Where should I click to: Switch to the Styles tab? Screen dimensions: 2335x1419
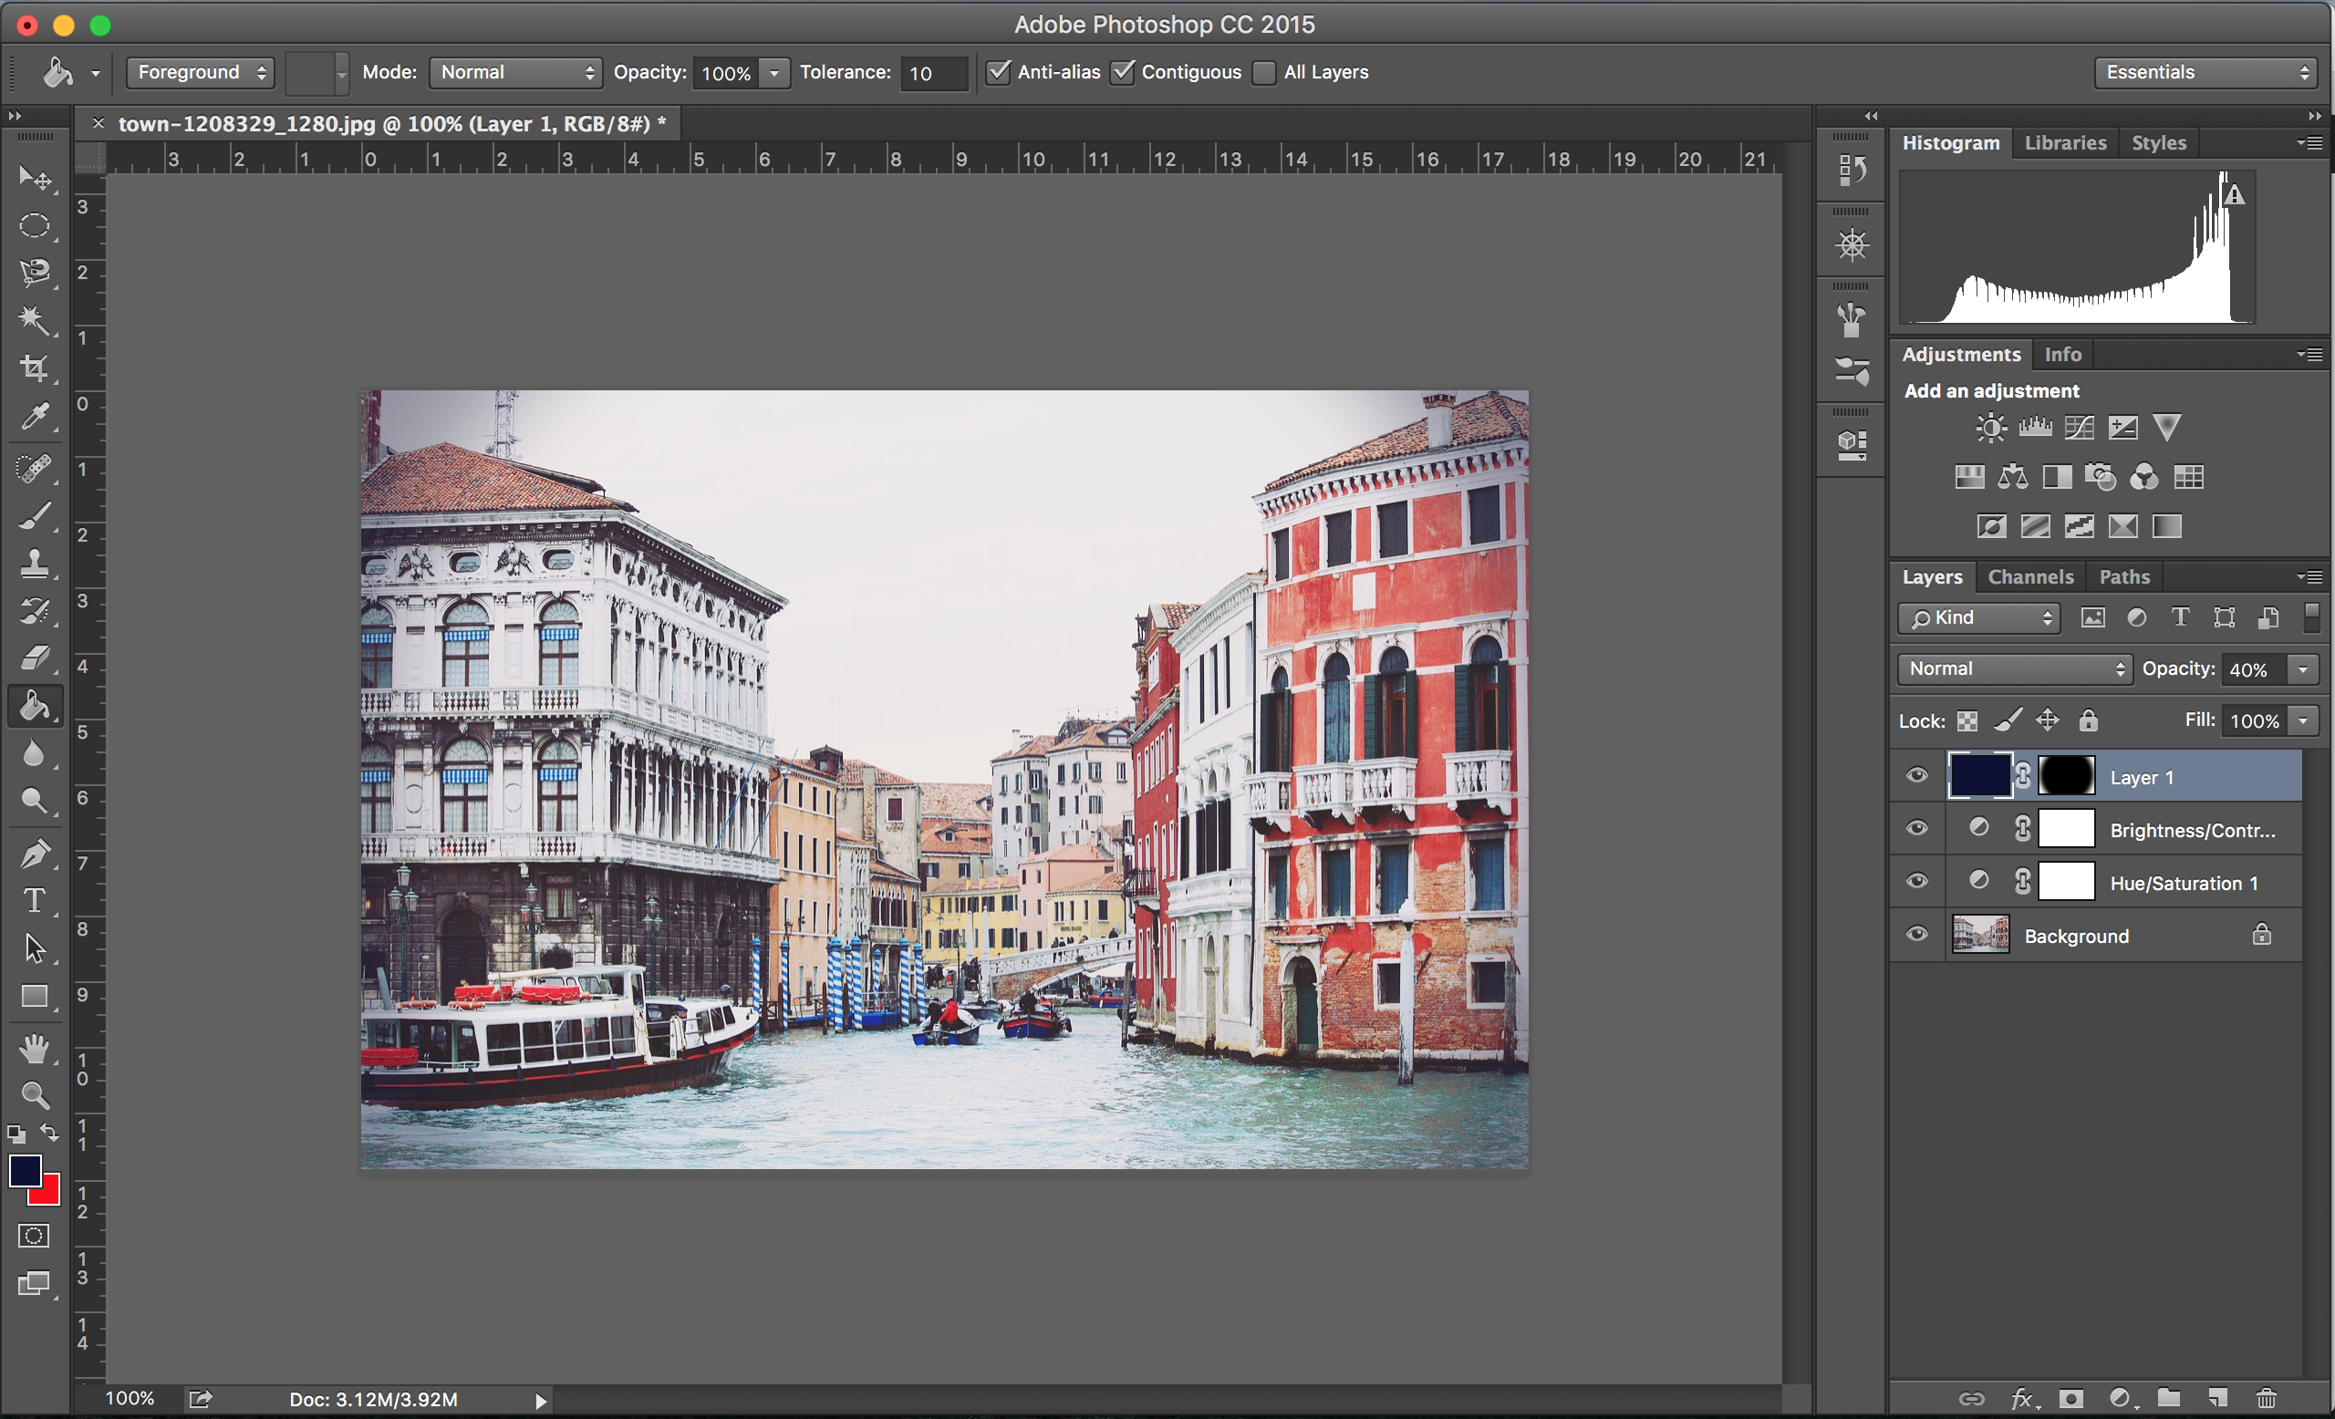2159,143
